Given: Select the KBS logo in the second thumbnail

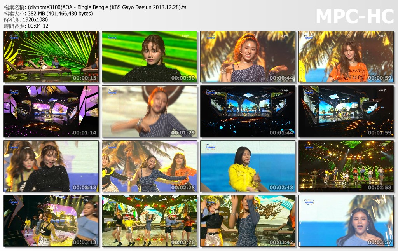Looking at the screenshot, I should pos(185,35).
